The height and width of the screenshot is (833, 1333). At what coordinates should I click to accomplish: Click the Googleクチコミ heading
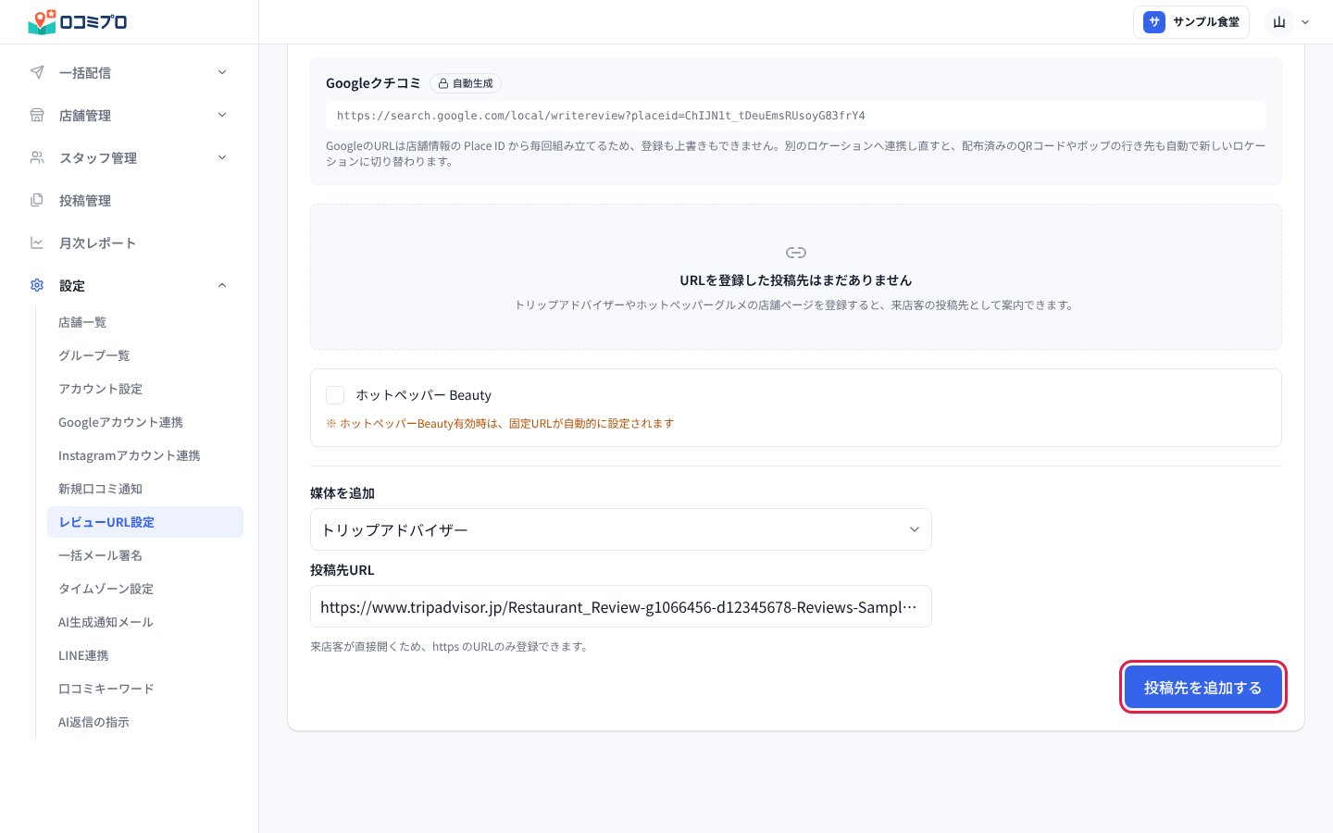[373, 83]
